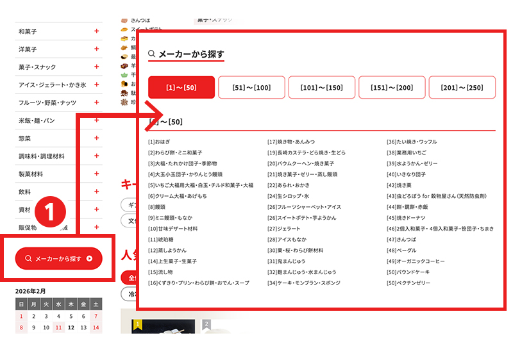Open the [1]おはぎ link
Viewport: 513px width, 346px height.
coord(159,142)
